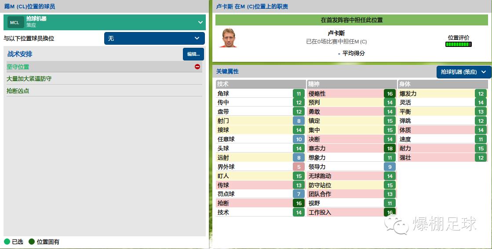492x249 pixels.
Task: Click the 罚点球 attribute row
Action: click(x=260, y=194)
